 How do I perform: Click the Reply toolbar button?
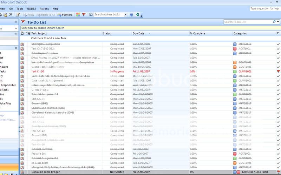29,15
